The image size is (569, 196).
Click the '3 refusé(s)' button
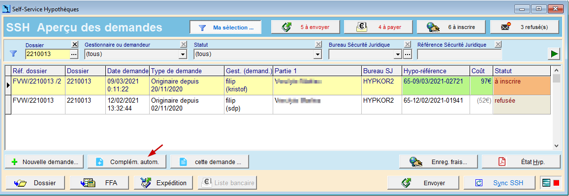point(524,27)
